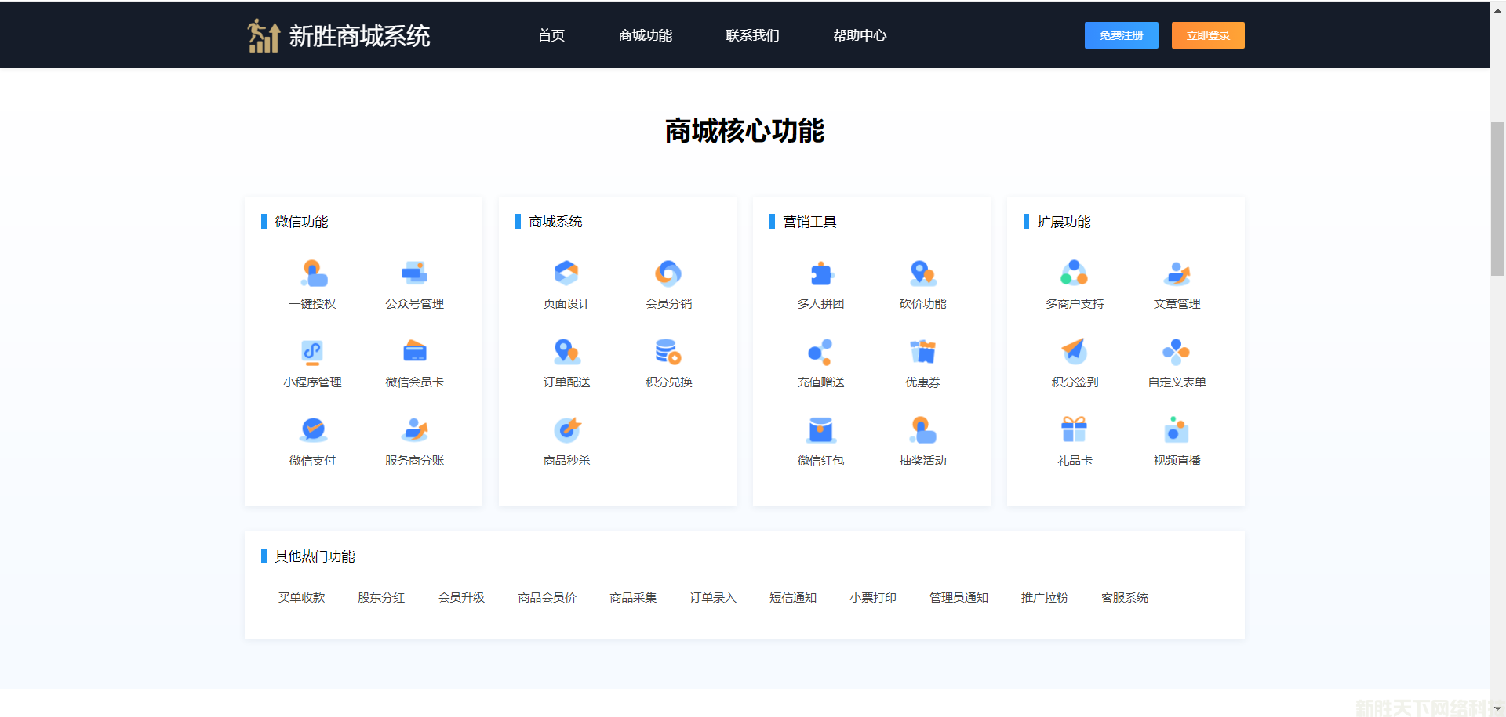Click the 新胜商城系统 logo
Viewport: 1506px width, 717px height.
[x=339, y=36]
